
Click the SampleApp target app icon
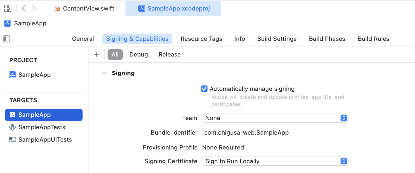coord(12,115)
